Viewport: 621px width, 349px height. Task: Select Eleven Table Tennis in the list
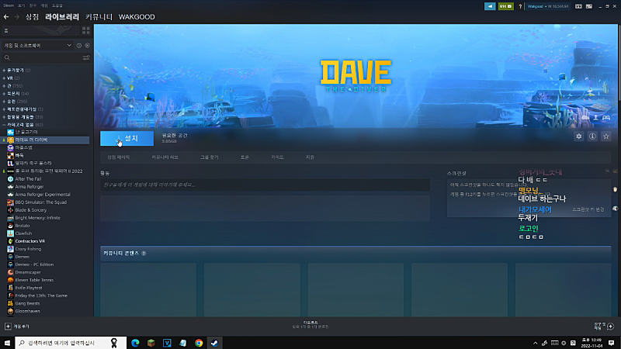tap(34, 280)
